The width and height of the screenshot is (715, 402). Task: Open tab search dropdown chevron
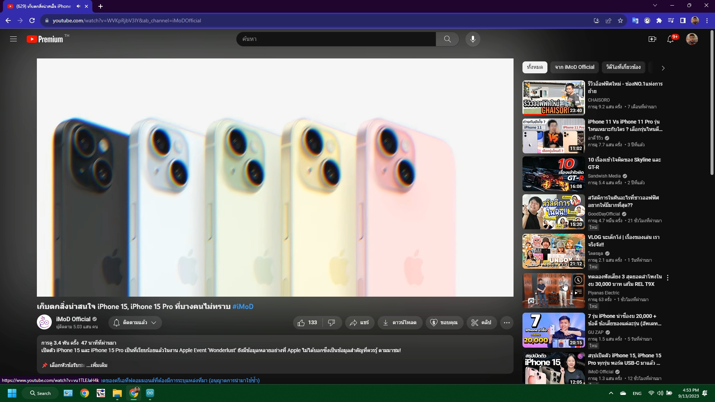coord(655,5)
